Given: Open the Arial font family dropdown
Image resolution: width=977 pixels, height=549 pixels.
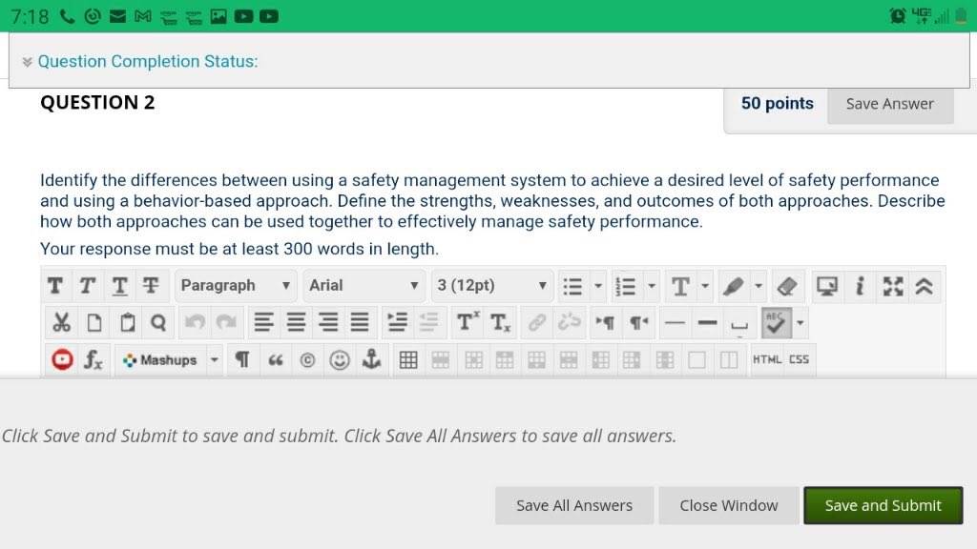Looking at the screenshot, I should pos(364,286).
